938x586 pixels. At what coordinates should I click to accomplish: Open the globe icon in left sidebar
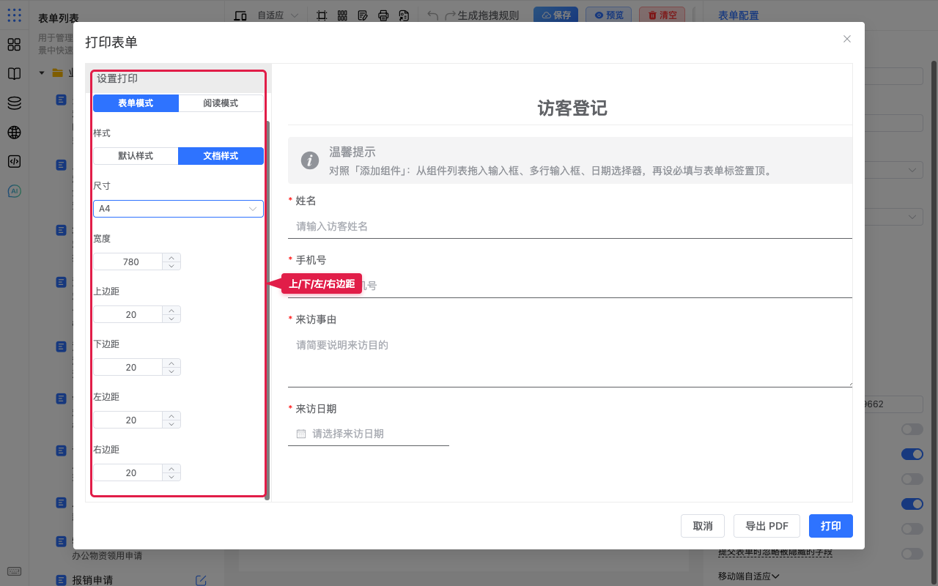(14, 133)
